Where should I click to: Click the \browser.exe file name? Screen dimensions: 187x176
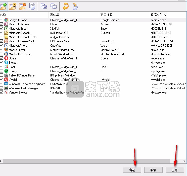click(159, 93)
